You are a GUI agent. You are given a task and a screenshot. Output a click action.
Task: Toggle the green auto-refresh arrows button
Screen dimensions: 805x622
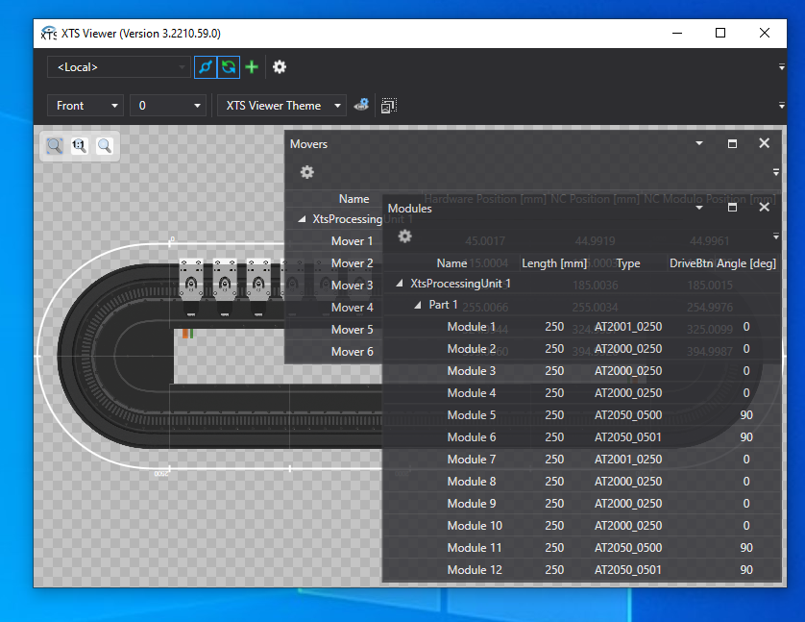[x=229, y=67]
